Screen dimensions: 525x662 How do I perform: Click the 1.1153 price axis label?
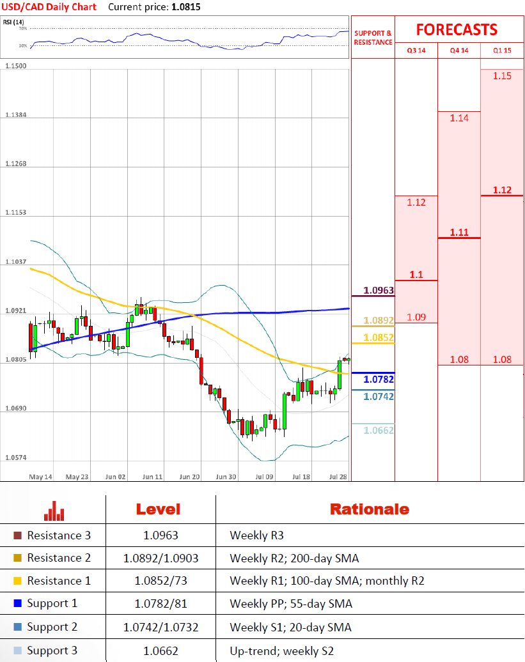tap(15, 212)
